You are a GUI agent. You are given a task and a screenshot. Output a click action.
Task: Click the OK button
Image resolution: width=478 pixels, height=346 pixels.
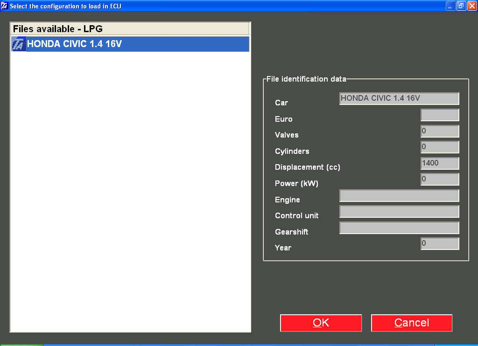[321, 323]
